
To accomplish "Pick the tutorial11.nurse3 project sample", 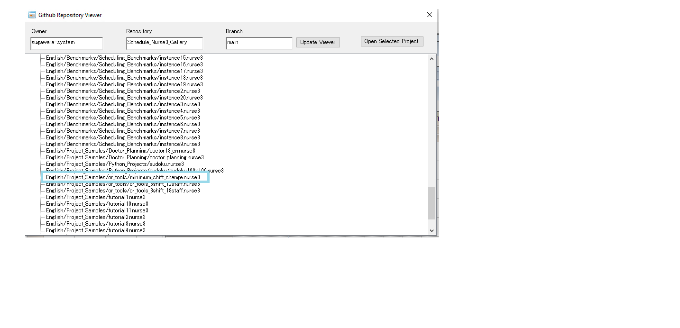I will coord(97,210).
